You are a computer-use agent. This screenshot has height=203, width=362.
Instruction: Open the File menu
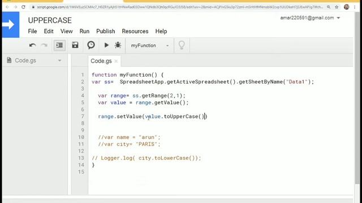click(x=32, y=32)
